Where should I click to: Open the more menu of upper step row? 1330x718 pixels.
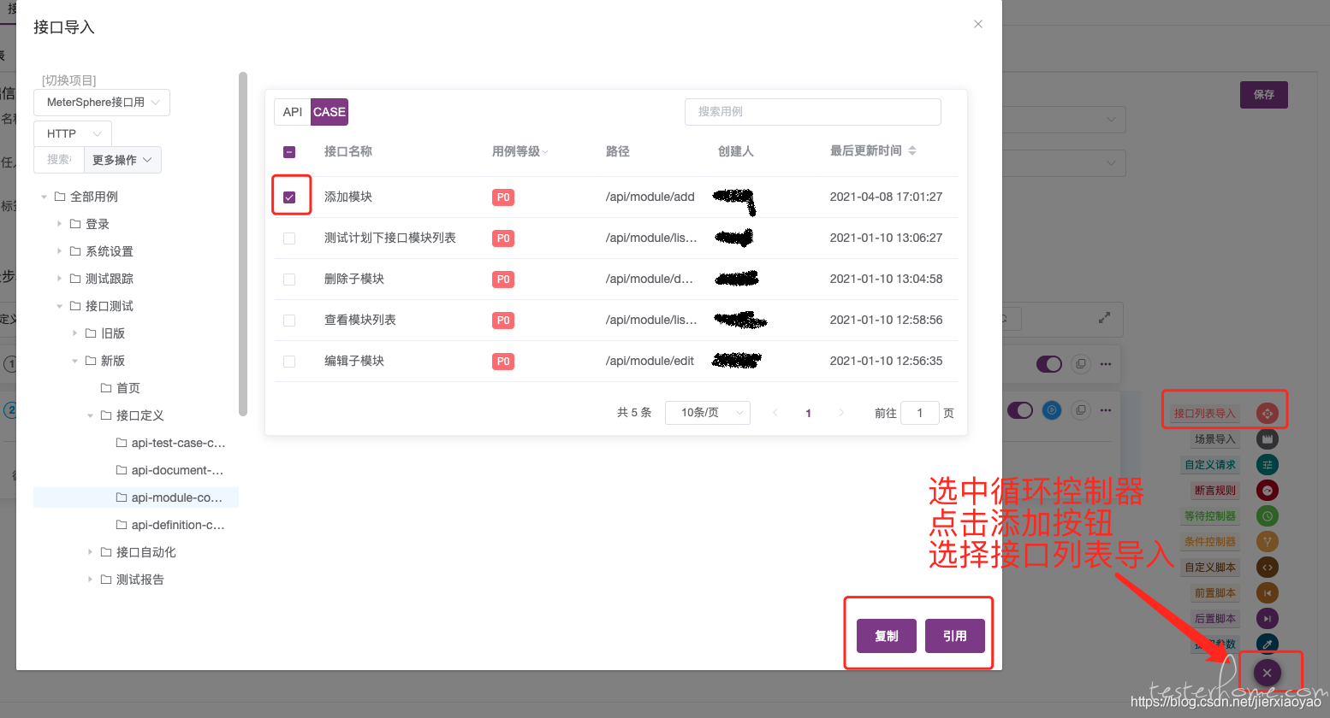coord(1106,364)
